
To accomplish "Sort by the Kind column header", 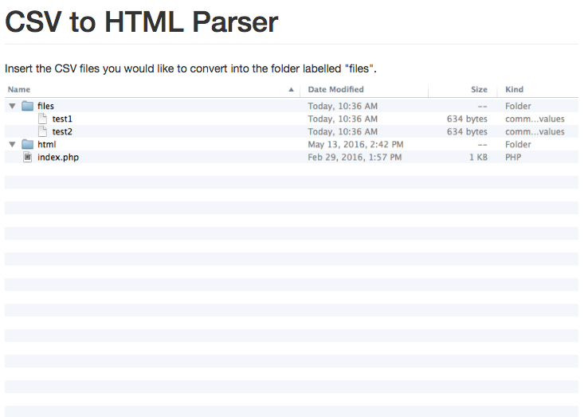I will 514,90.
